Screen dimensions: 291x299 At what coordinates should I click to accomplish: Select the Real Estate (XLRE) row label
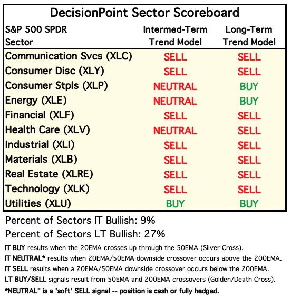[49, 174]
